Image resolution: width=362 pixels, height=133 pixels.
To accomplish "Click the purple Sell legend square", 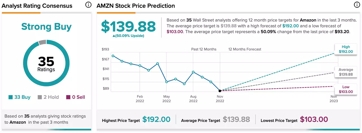I will (x=68, y=97).
